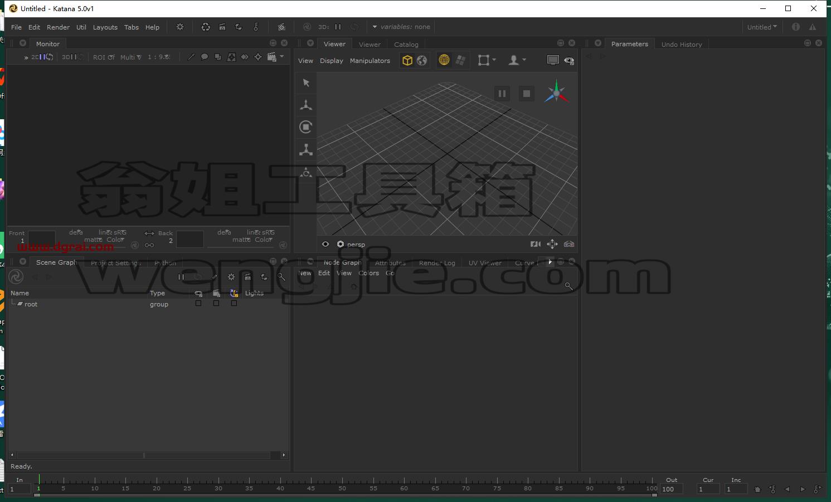Switch to the Render Log tab
The width and height of the screenshot is (831, 502).
(437, 263)
